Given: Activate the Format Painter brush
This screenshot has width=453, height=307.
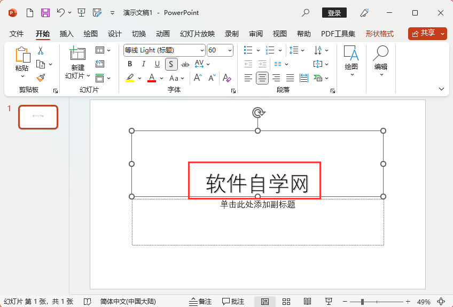Looking at the screenshot, I should point(41,78).
